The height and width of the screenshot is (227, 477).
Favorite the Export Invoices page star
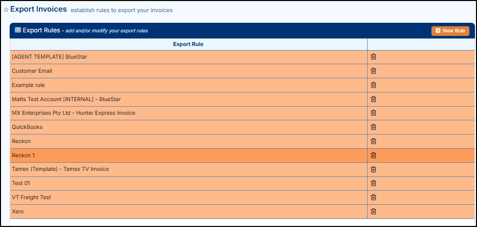tap(6, 10)
